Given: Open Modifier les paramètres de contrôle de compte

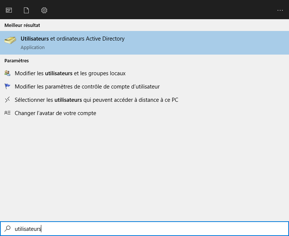Looking at the screenshot, I should [x=87, y=87].
